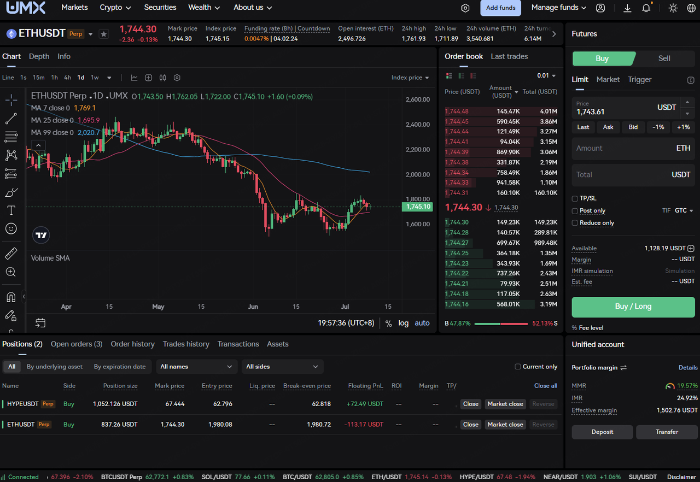Viewport: 700px width, 482px height.
Task: Open the user account profile icon
Action: (600, 8)
